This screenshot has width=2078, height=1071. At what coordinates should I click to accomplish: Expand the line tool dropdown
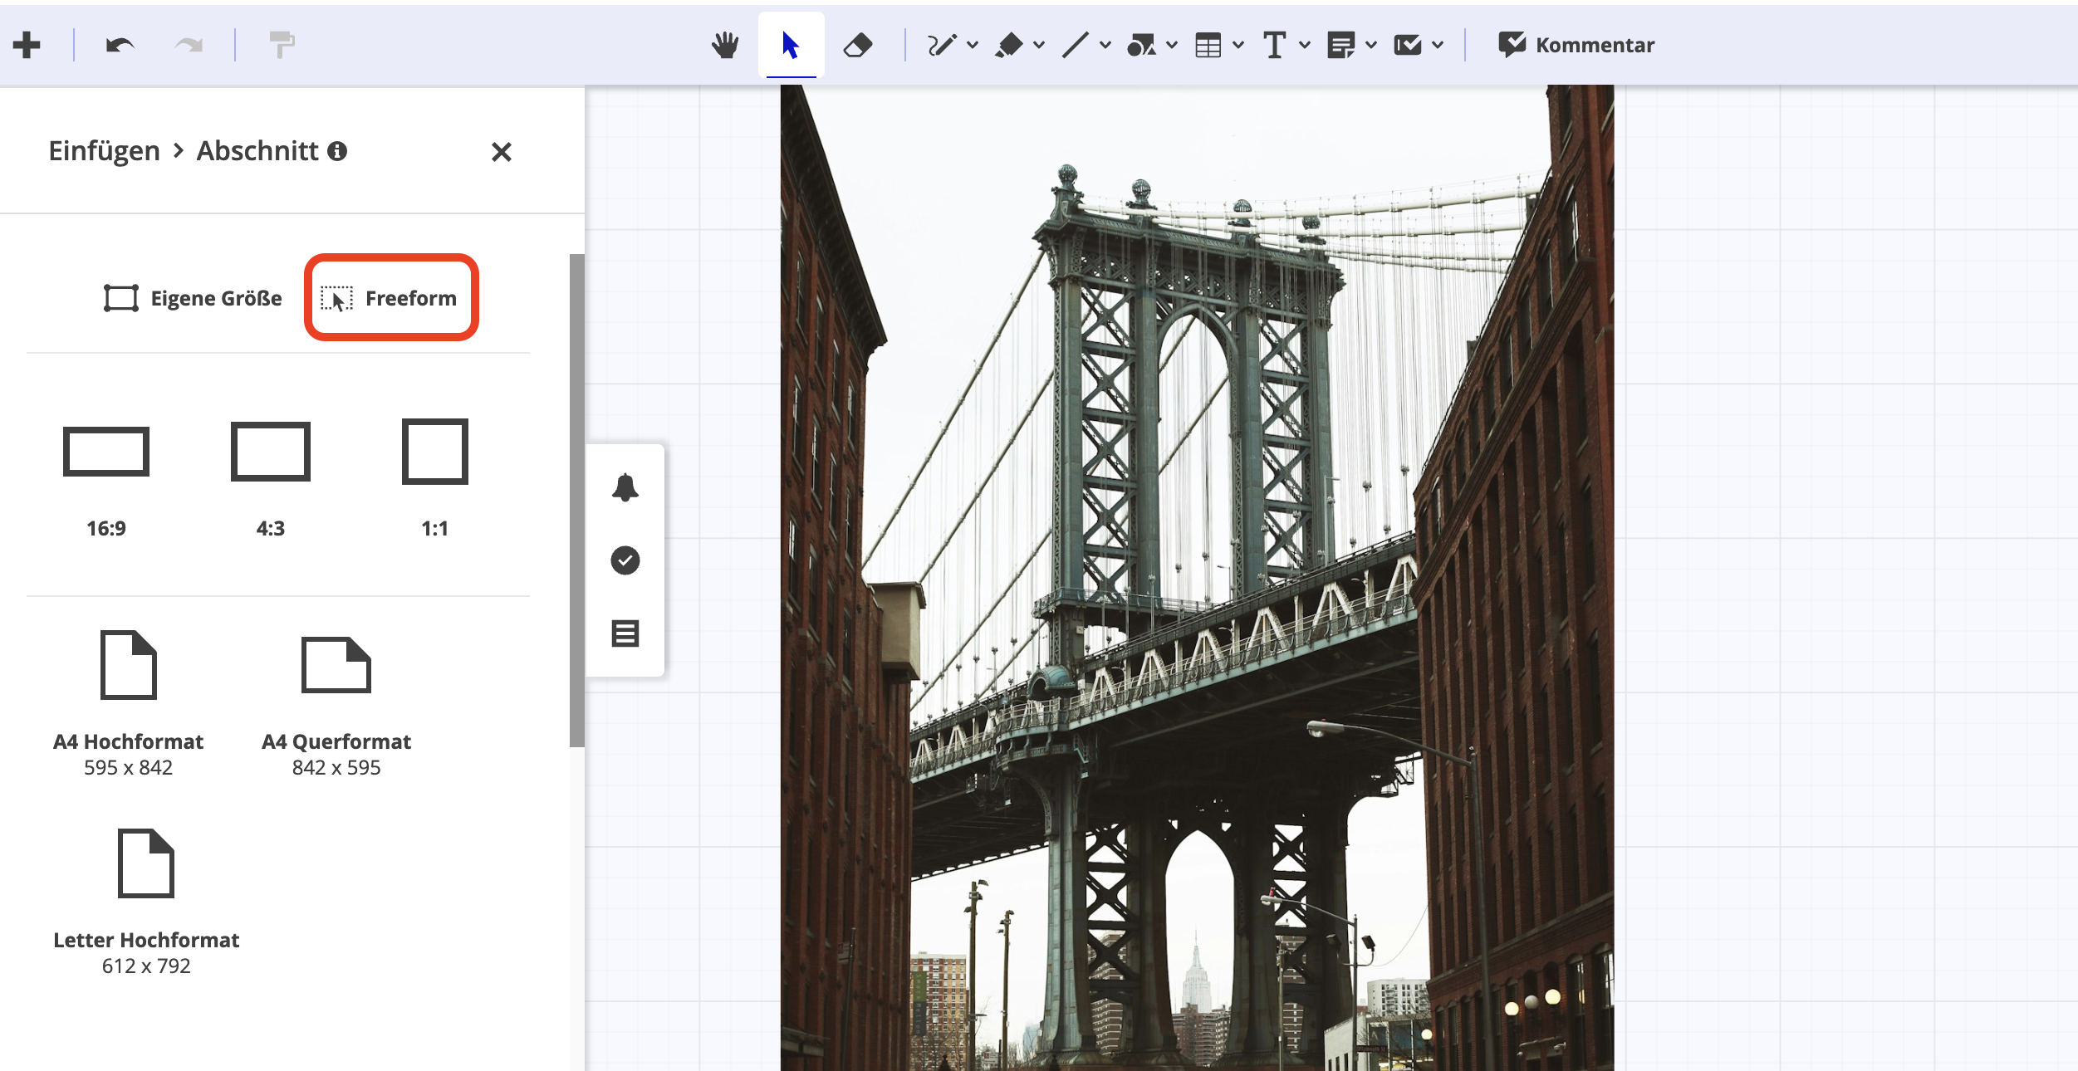pos(1105,43)
